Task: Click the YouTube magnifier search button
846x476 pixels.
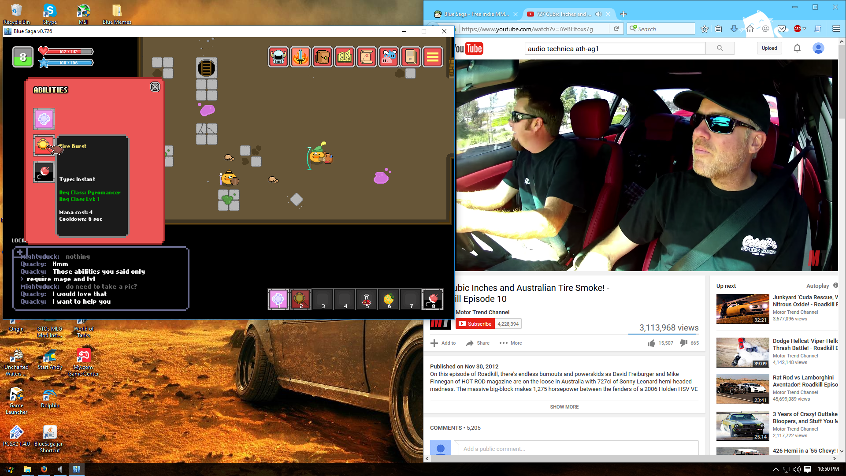Action: (720, 48)
